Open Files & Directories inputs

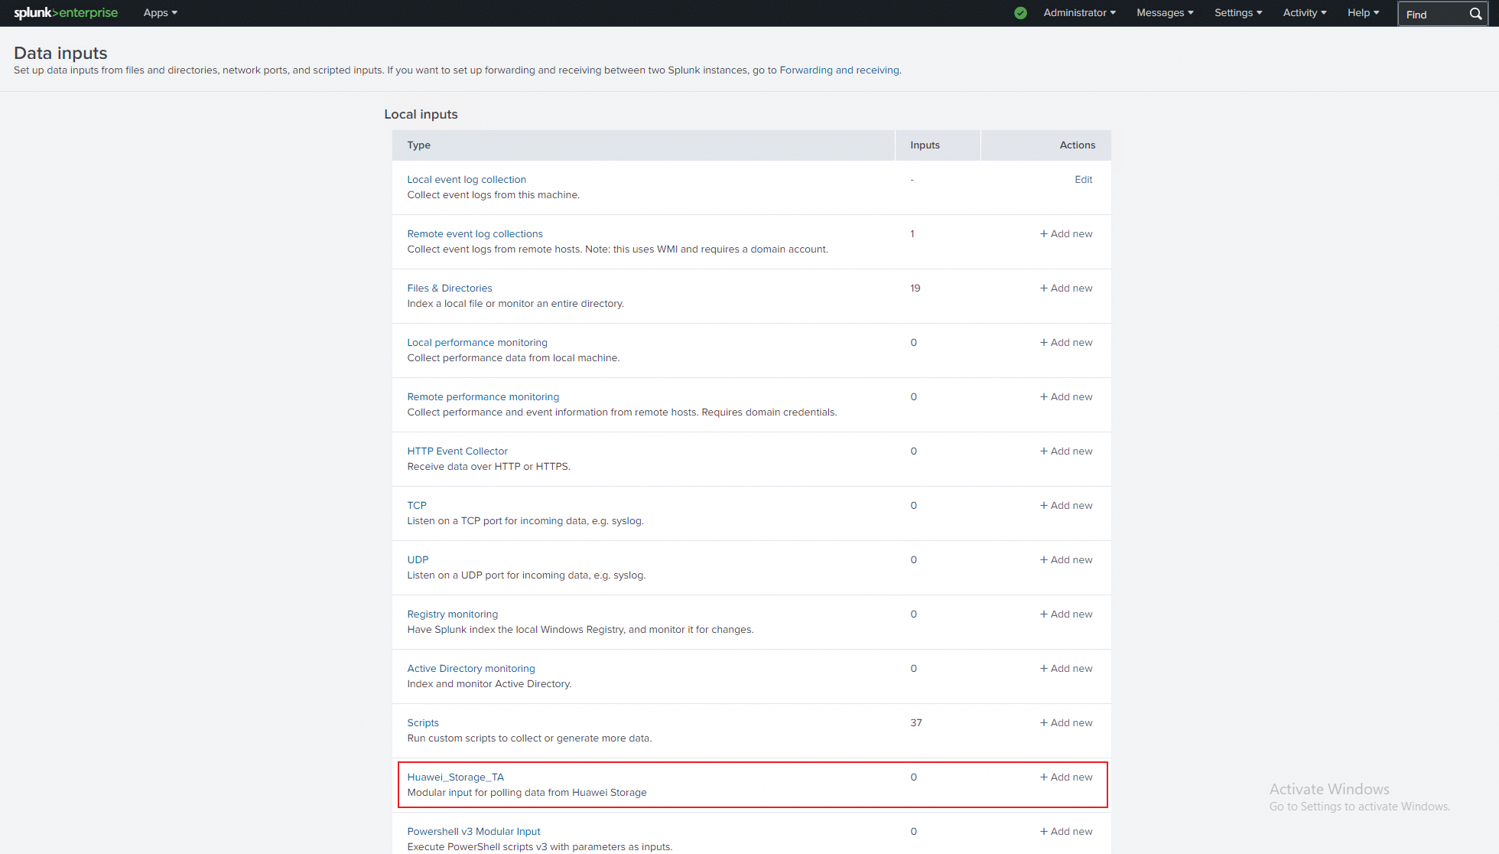click(x=450, y=288)
